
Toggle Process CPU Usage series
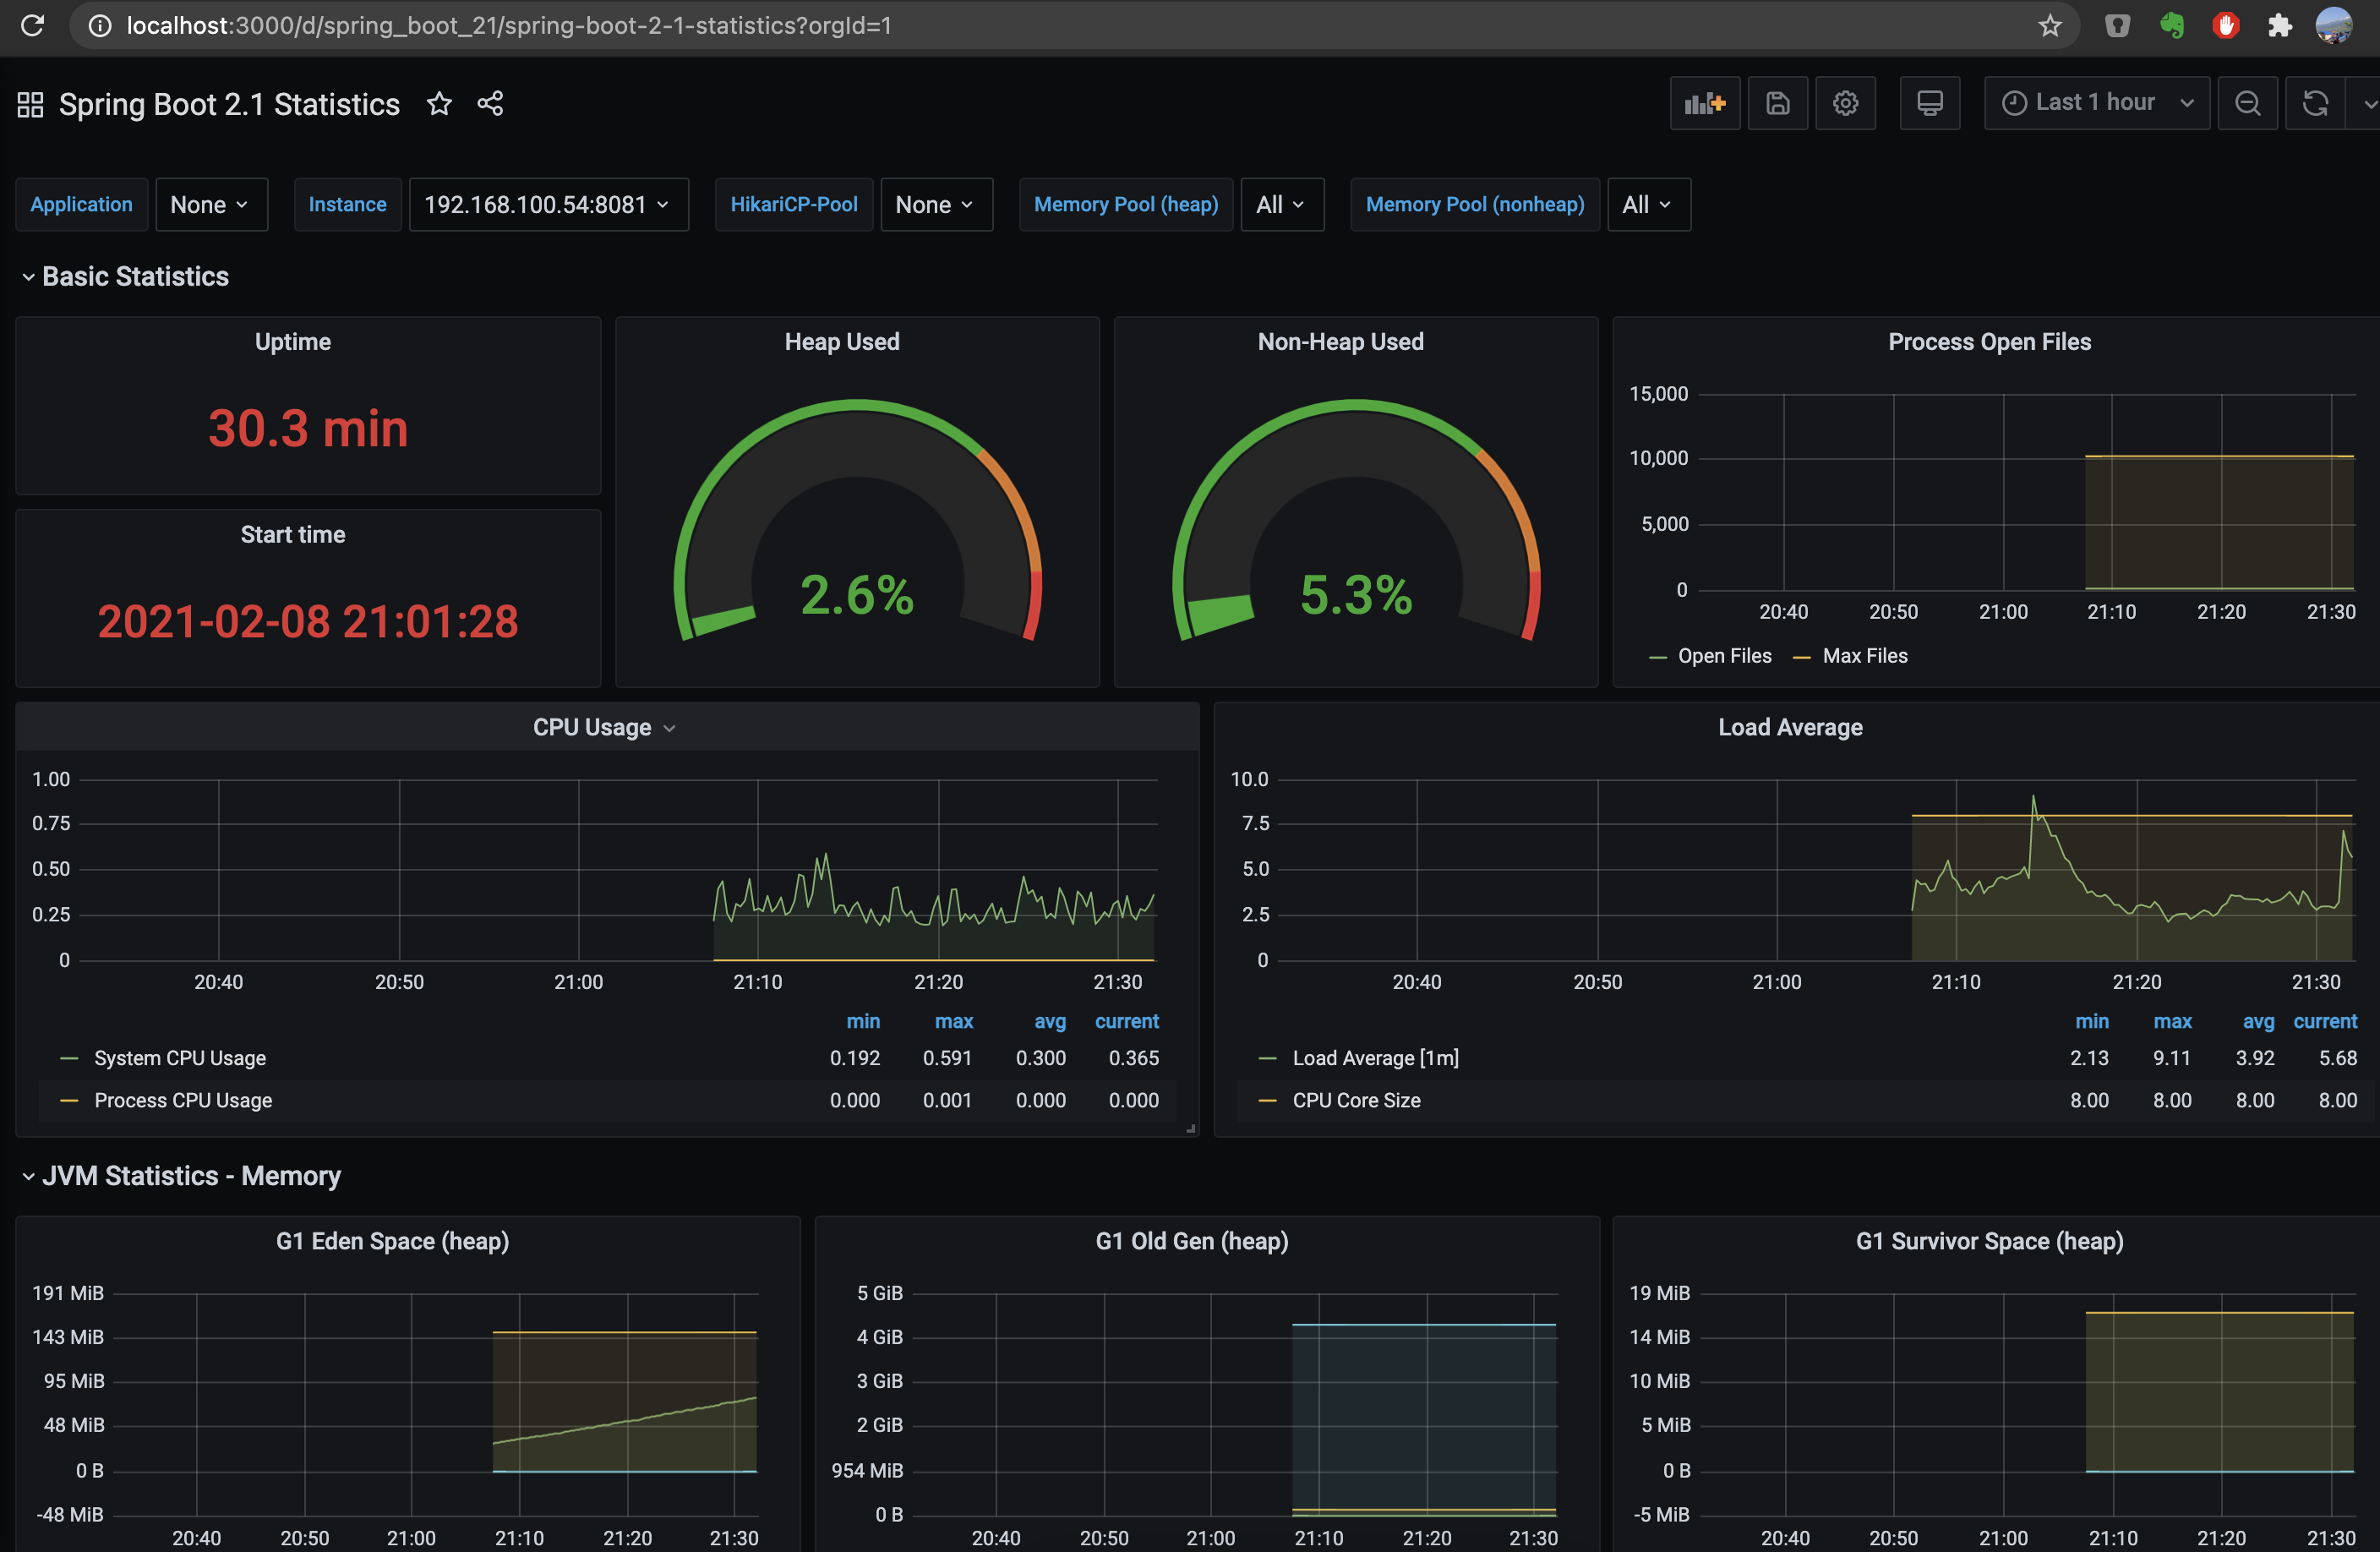(183, 1100)
